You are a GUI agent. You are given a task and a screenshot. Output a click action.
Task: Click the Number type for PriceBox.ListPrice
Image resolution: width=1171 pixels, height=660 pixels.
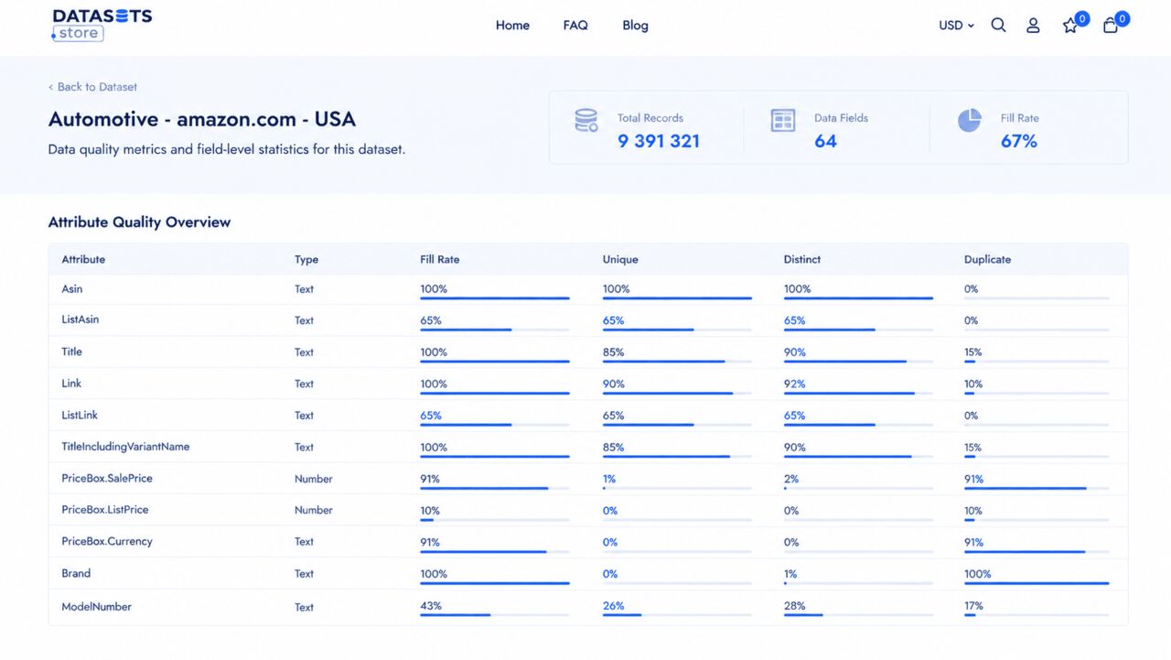click(314, 511)
